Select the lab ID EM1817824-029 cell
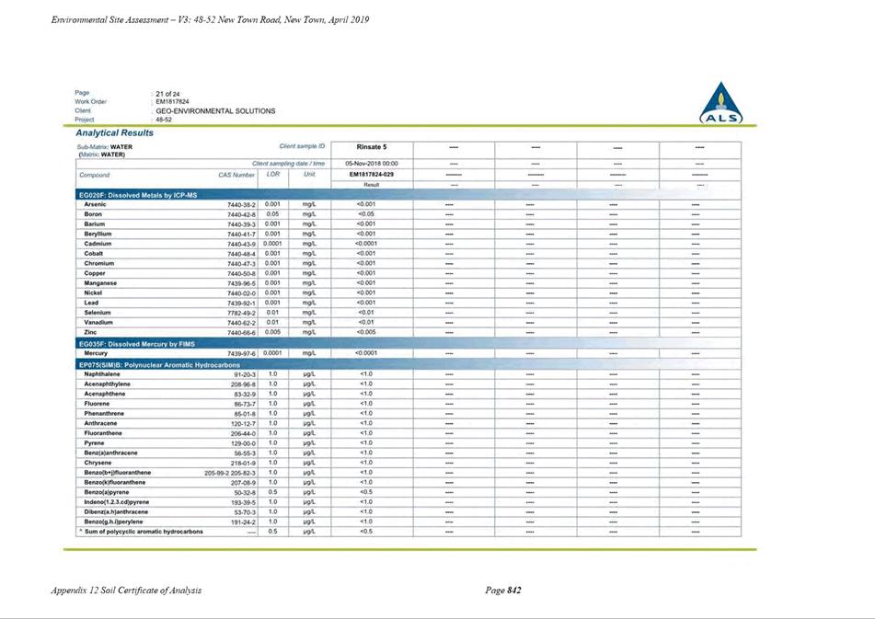Screen dimensions: 875x619 [x=372, y=175]
